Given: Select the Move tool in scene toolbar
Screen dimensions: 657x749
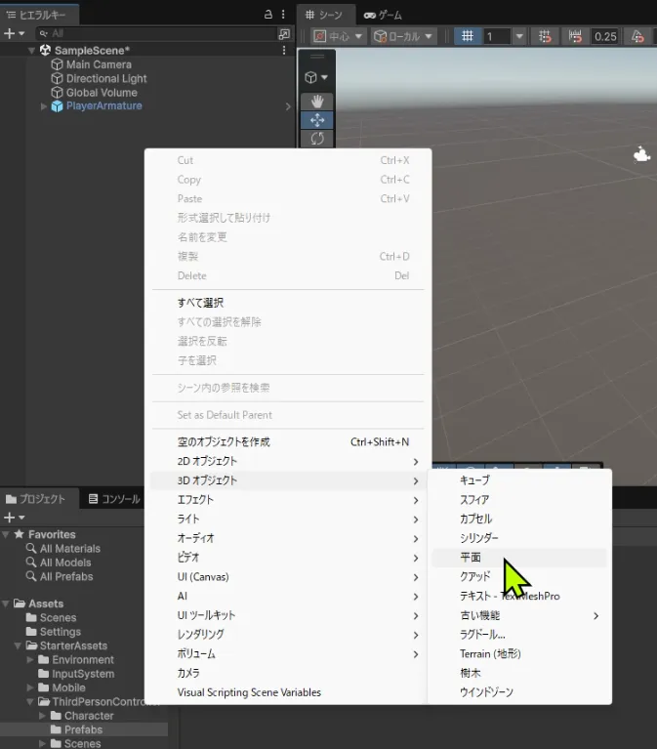Looking at the screenshot, I should [x=315, y=120].
